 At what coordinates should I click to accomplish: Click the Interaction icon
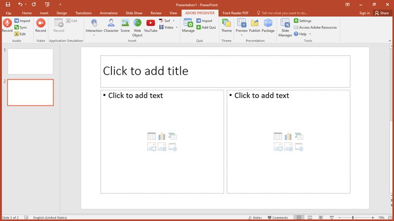tap(94, 23)
